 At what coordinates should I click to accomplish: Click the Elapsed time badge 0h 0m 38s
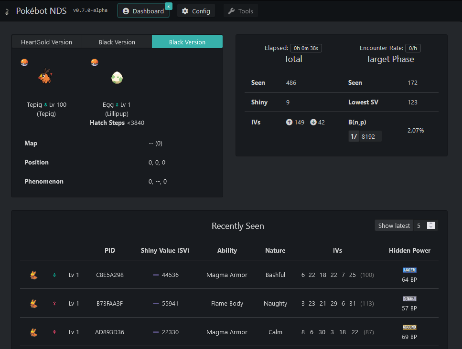(306, 48)
